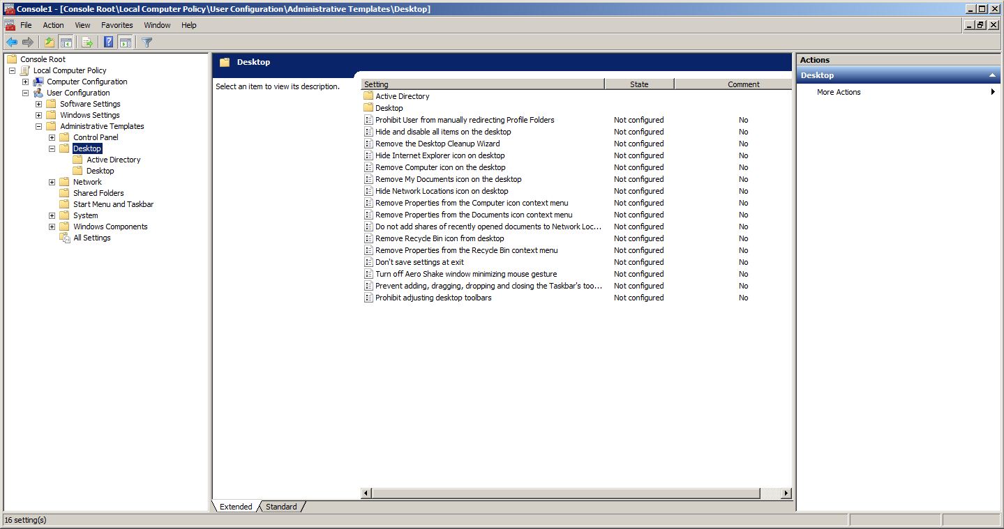This screenshot has height=529, width=1004.
Task: Switch to the Extended tab
Action: [x=236, y=507]
